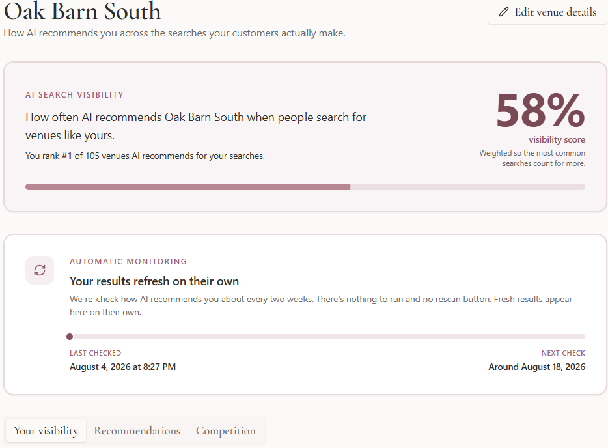Screen dimensions: 608x448
Task: Click 'How often AI recommends Oak Barn South' text
Action: coord(196,126)
